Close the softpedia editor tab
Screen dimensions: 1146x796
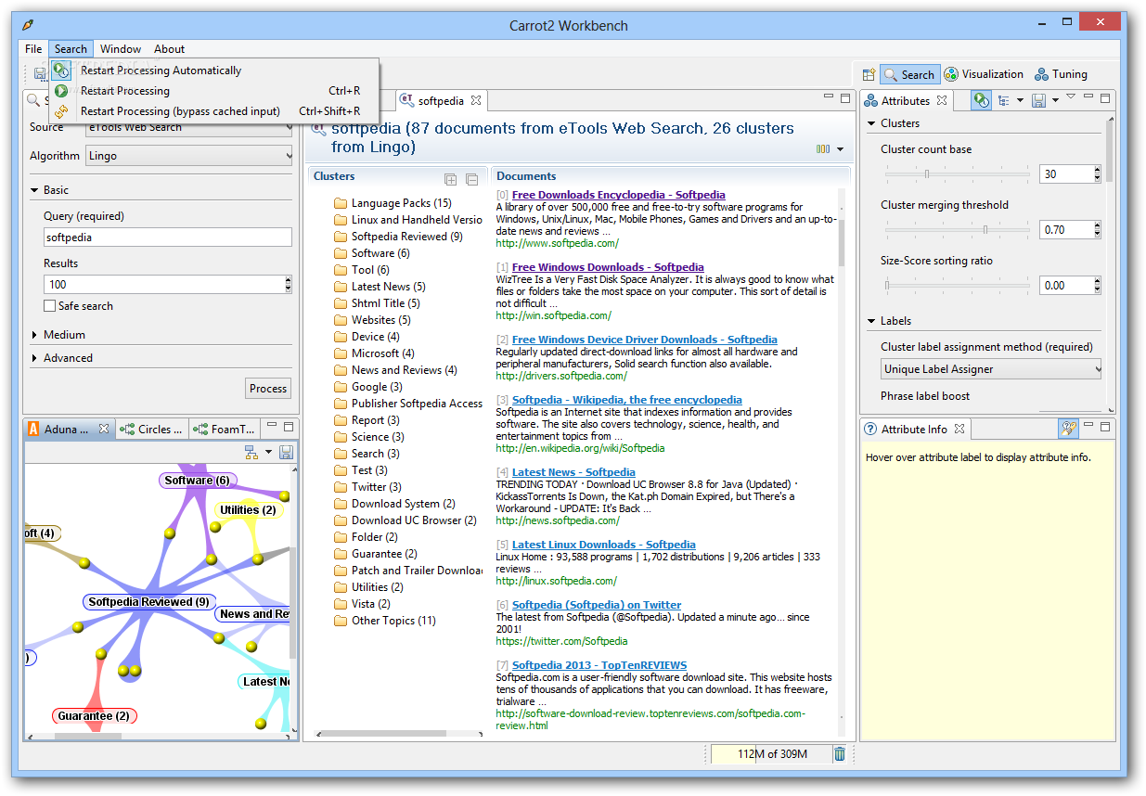pos(475,100)
